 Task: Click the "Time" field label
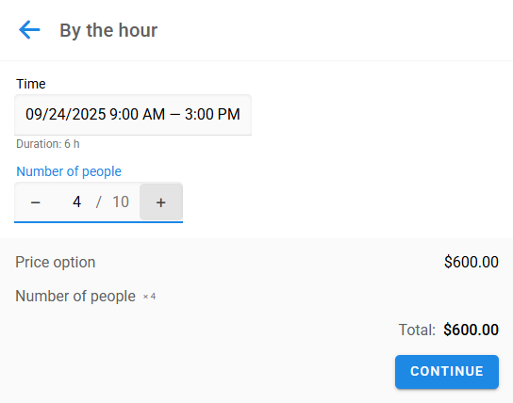click(x=31, y=84)
